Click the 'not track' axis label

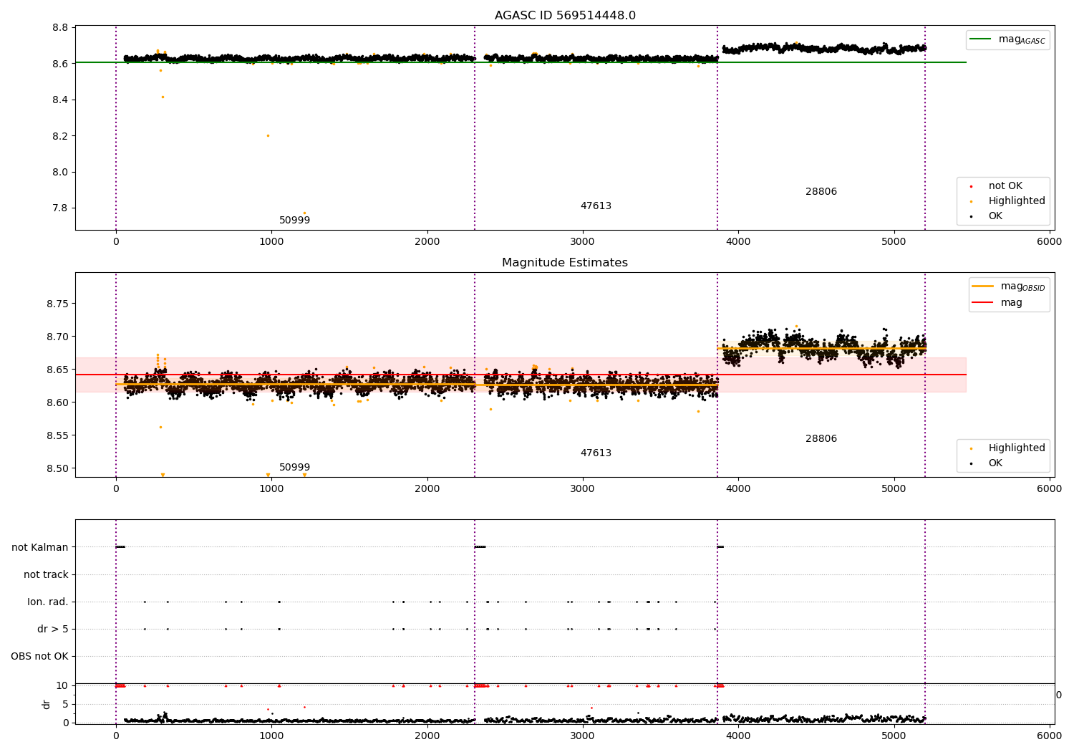(x=46, y=574)
